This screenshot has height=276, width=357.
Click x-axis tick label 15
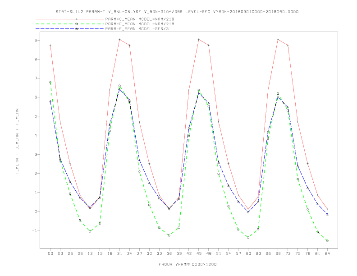click(100, 253)
